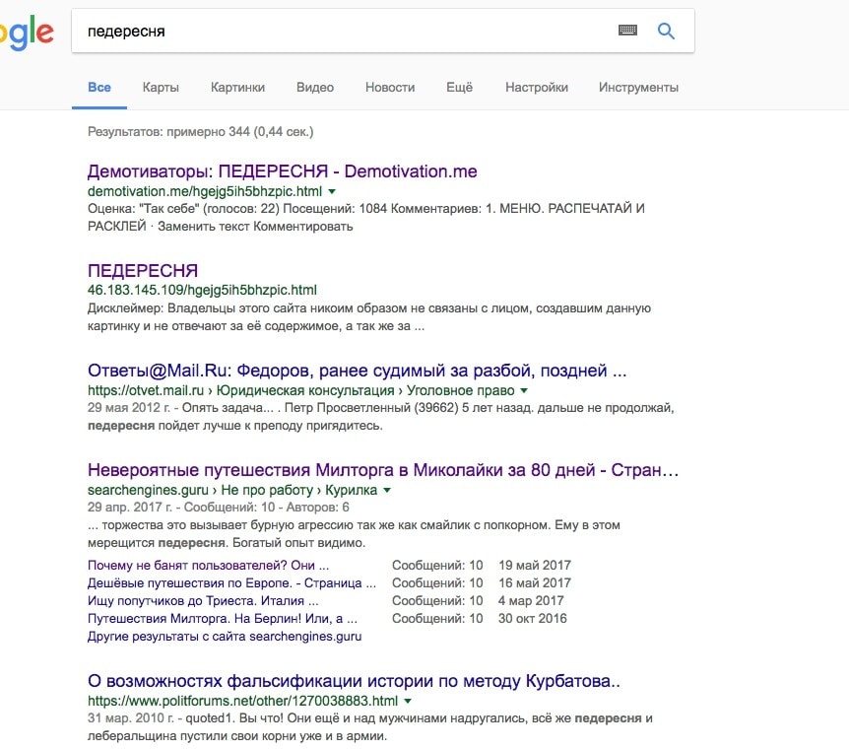This screenshot has width=849, height=749.
Task: Open the Ответы@Mail.Ru result title
Action: [357, 372]
